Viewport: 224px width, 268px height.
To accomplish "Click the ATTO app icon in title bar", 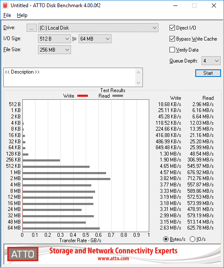I will [x=5, y=5].
